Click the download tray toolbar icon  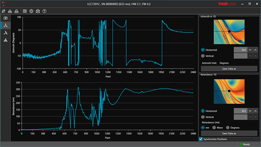[x=17, y=11]
